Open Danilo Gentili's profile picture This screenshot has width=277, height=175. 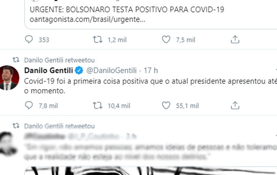tap(9, 78)
